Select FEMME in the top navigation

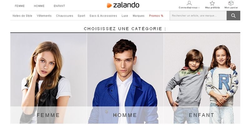(20, 6)
